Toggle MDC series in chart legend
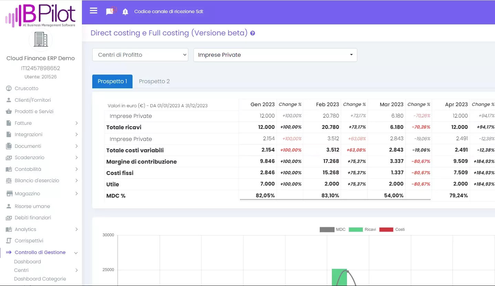Image resolution: width=495 pixels, height=286 pixels. point(332,229)
